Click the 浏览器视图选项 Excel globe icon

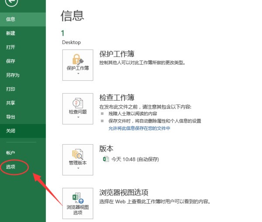coord(78,197)
